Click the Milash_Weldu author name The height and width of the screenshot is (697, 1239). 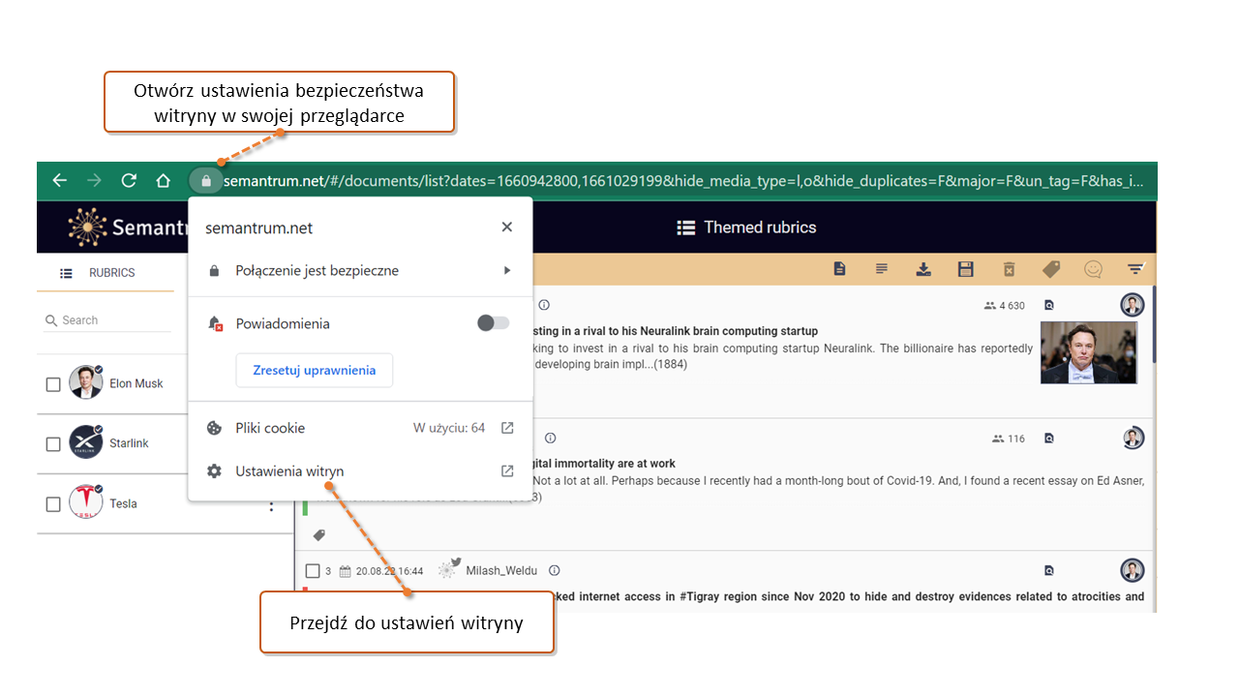point(501,571)
